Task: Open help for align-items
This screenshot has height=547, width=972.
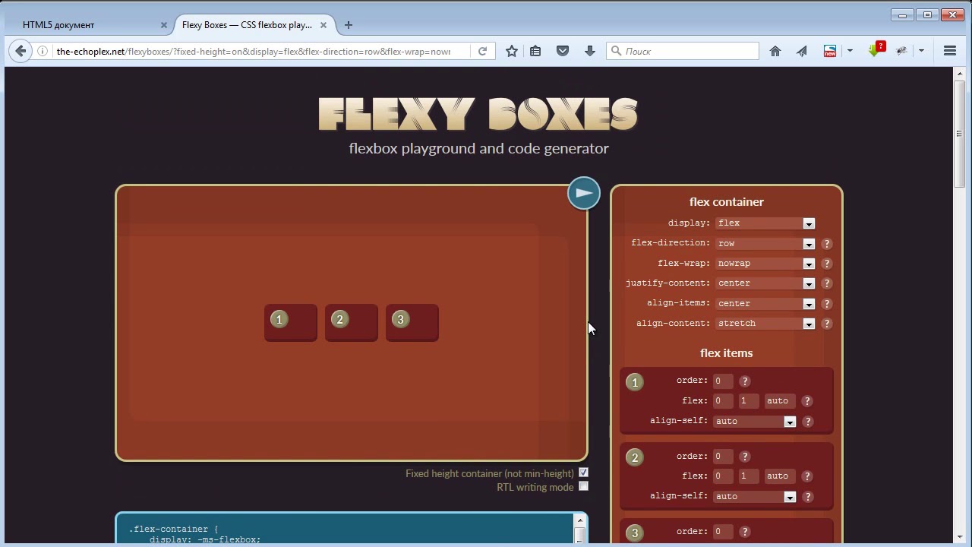Action: pyautogui.click(x=827, y=304)
